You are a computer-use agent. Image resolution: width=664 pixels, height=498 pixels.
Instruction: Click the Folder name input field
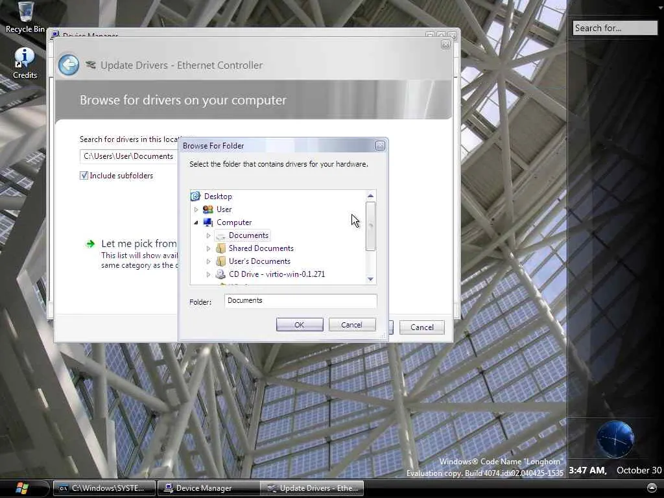coord(300,301)
